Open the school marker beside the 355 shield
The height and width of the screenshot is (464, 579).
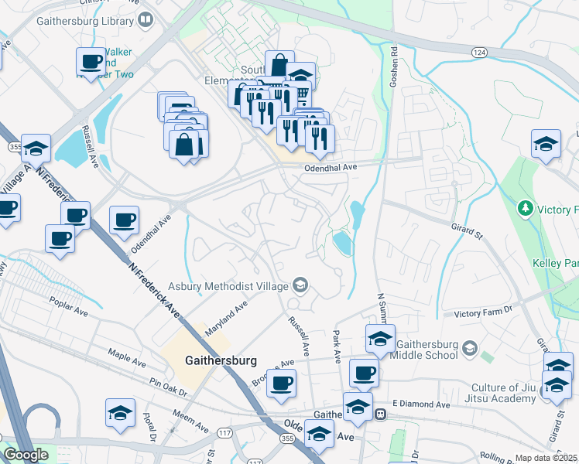tap(36, 151)
